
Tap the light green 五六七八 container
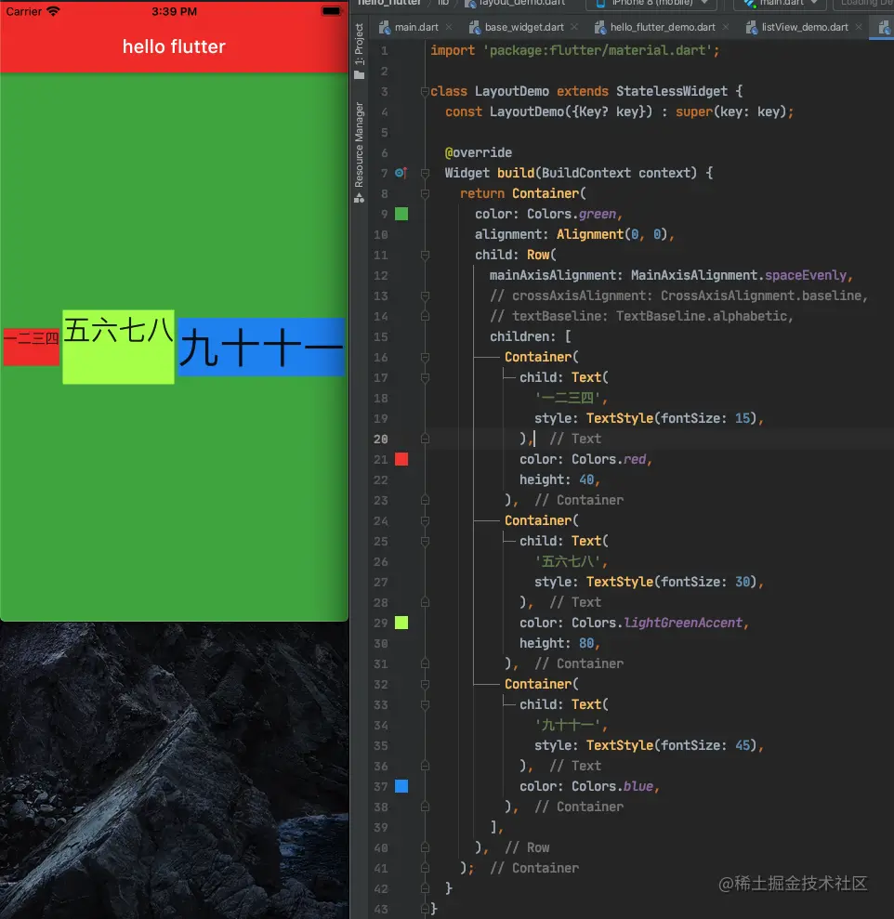click(x=118, y=347)
